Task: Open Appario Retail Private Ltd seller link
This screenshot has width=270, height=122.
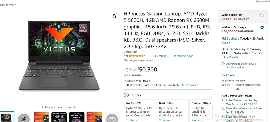Action: pyautogui.click(x=248, y=87)
